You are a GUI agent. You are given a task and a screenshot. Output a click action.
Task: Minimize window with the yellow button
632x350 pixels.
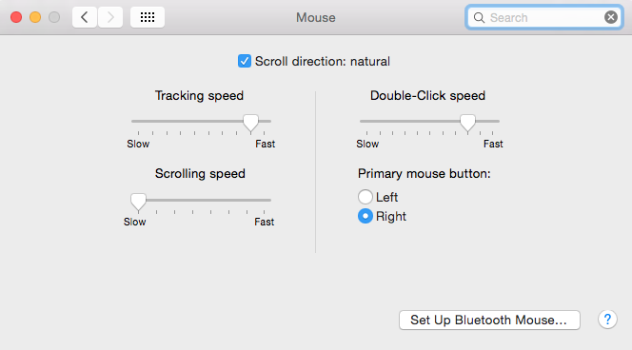coord(35,17)
